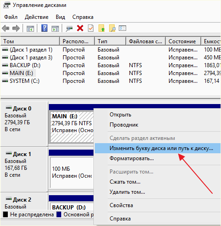Click the checklist settings toolbar icon
Image resolution: width=221 pixels, height=226 pixels.
click(x=122, y=28)
